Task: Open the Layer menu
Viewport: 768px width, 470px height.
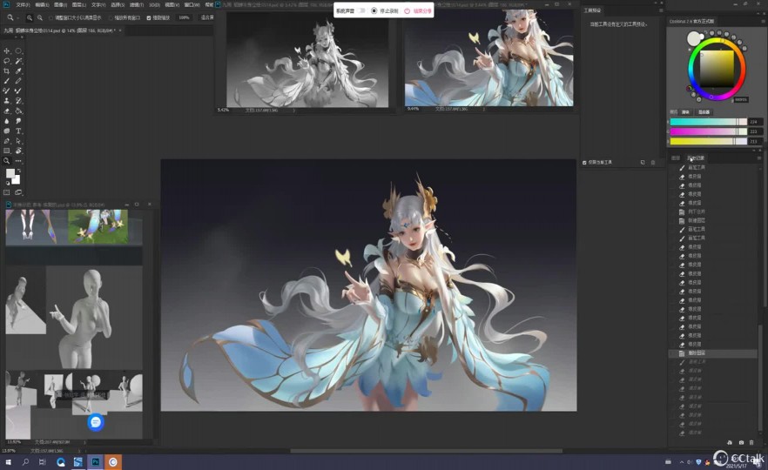Action: pyautogui.click(x=79, y=4)
